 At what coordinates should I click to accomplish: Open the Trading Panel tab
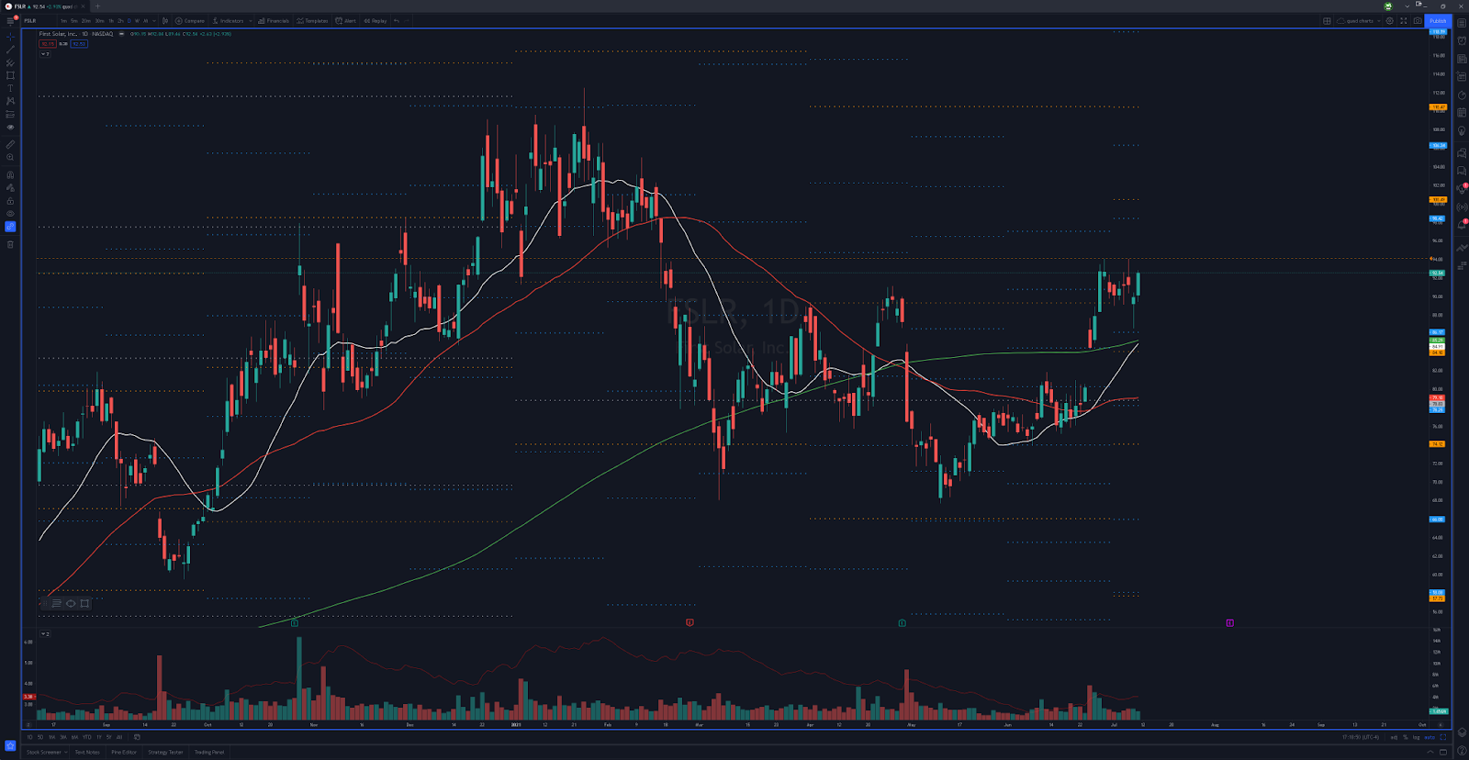pyautogui.click(x=209, y=752)
